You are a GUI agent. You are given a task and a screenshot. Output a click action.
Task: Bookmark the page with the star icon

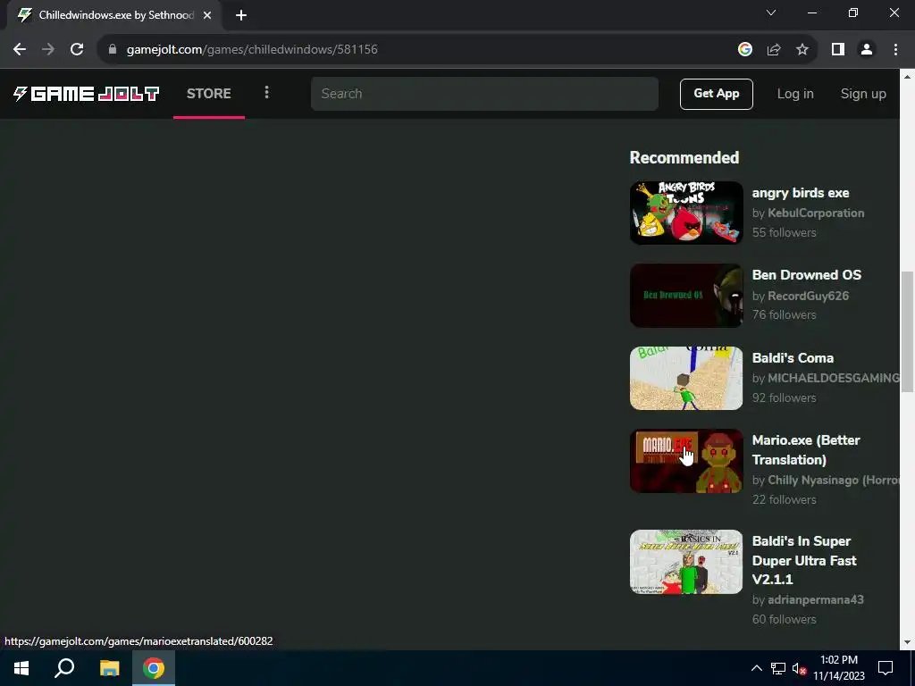[x=802, y=50]
